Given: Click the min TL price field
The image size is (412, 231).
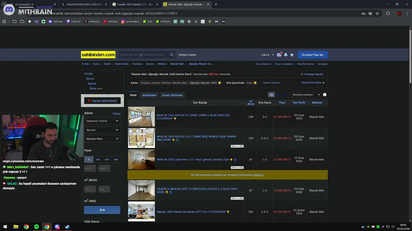Looking at the screenshot, I should click(x=90, y=168).
